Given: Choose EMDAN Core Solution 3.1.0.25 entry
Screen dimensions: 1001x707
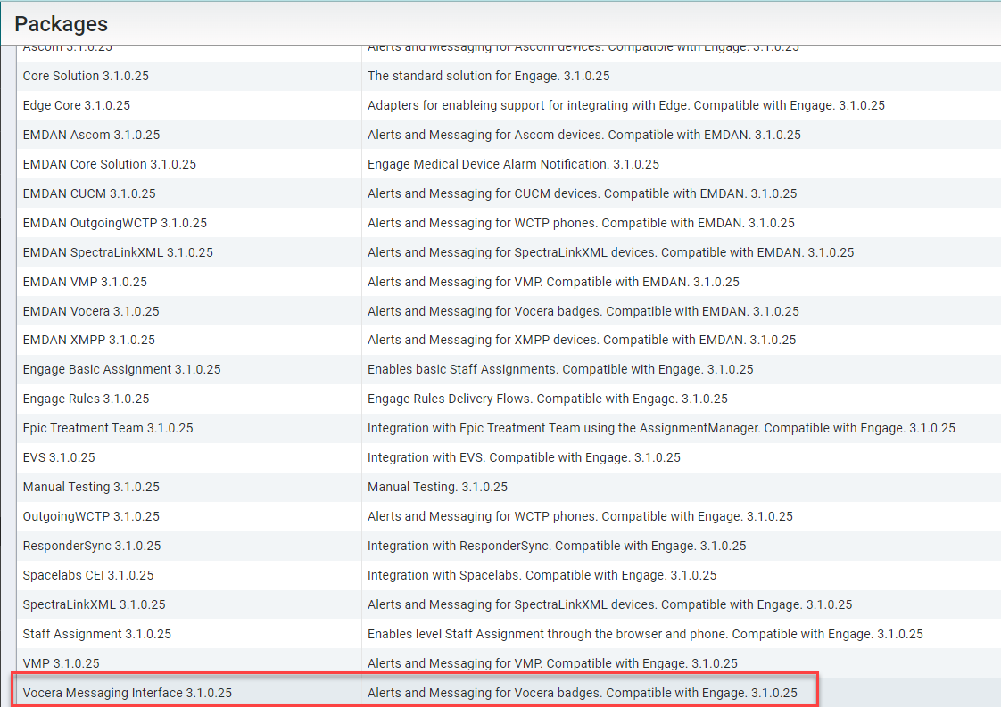Looking at the screenshot, I should pos(110,164).
